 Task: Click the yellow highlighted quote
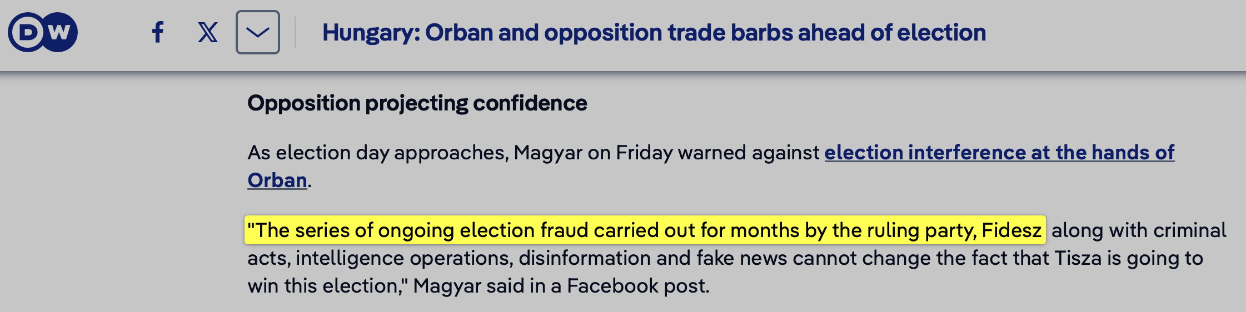pyautogui.click(x=645, y=230)
